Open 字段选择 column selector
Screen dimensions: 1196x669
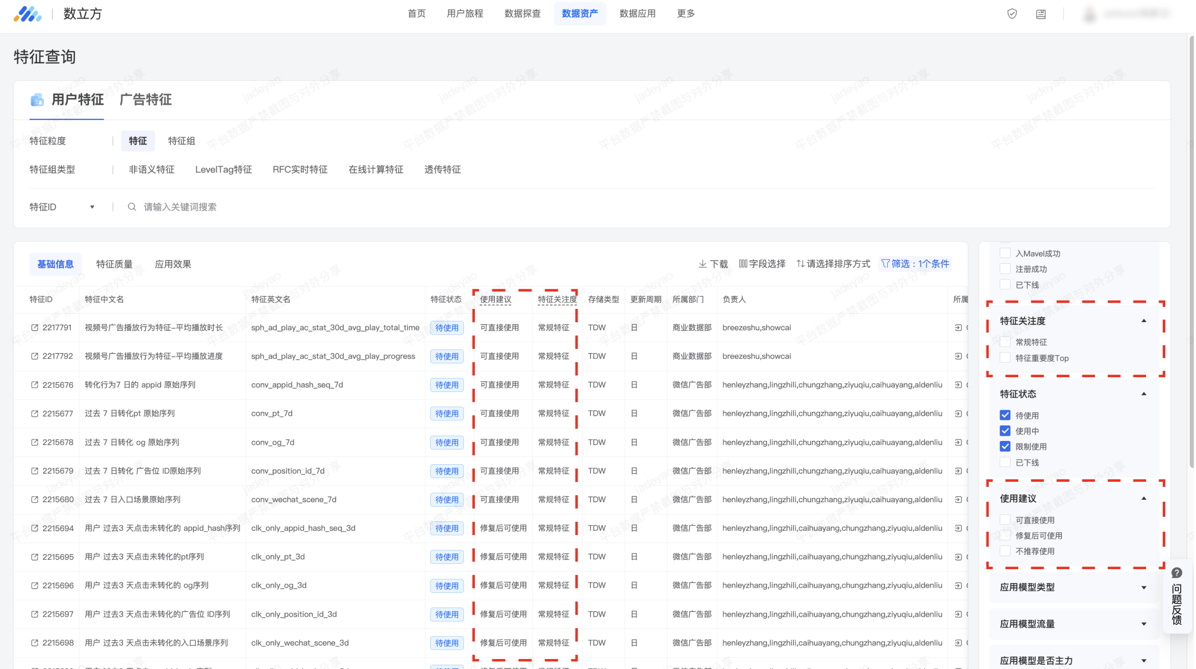click(762, 264)
